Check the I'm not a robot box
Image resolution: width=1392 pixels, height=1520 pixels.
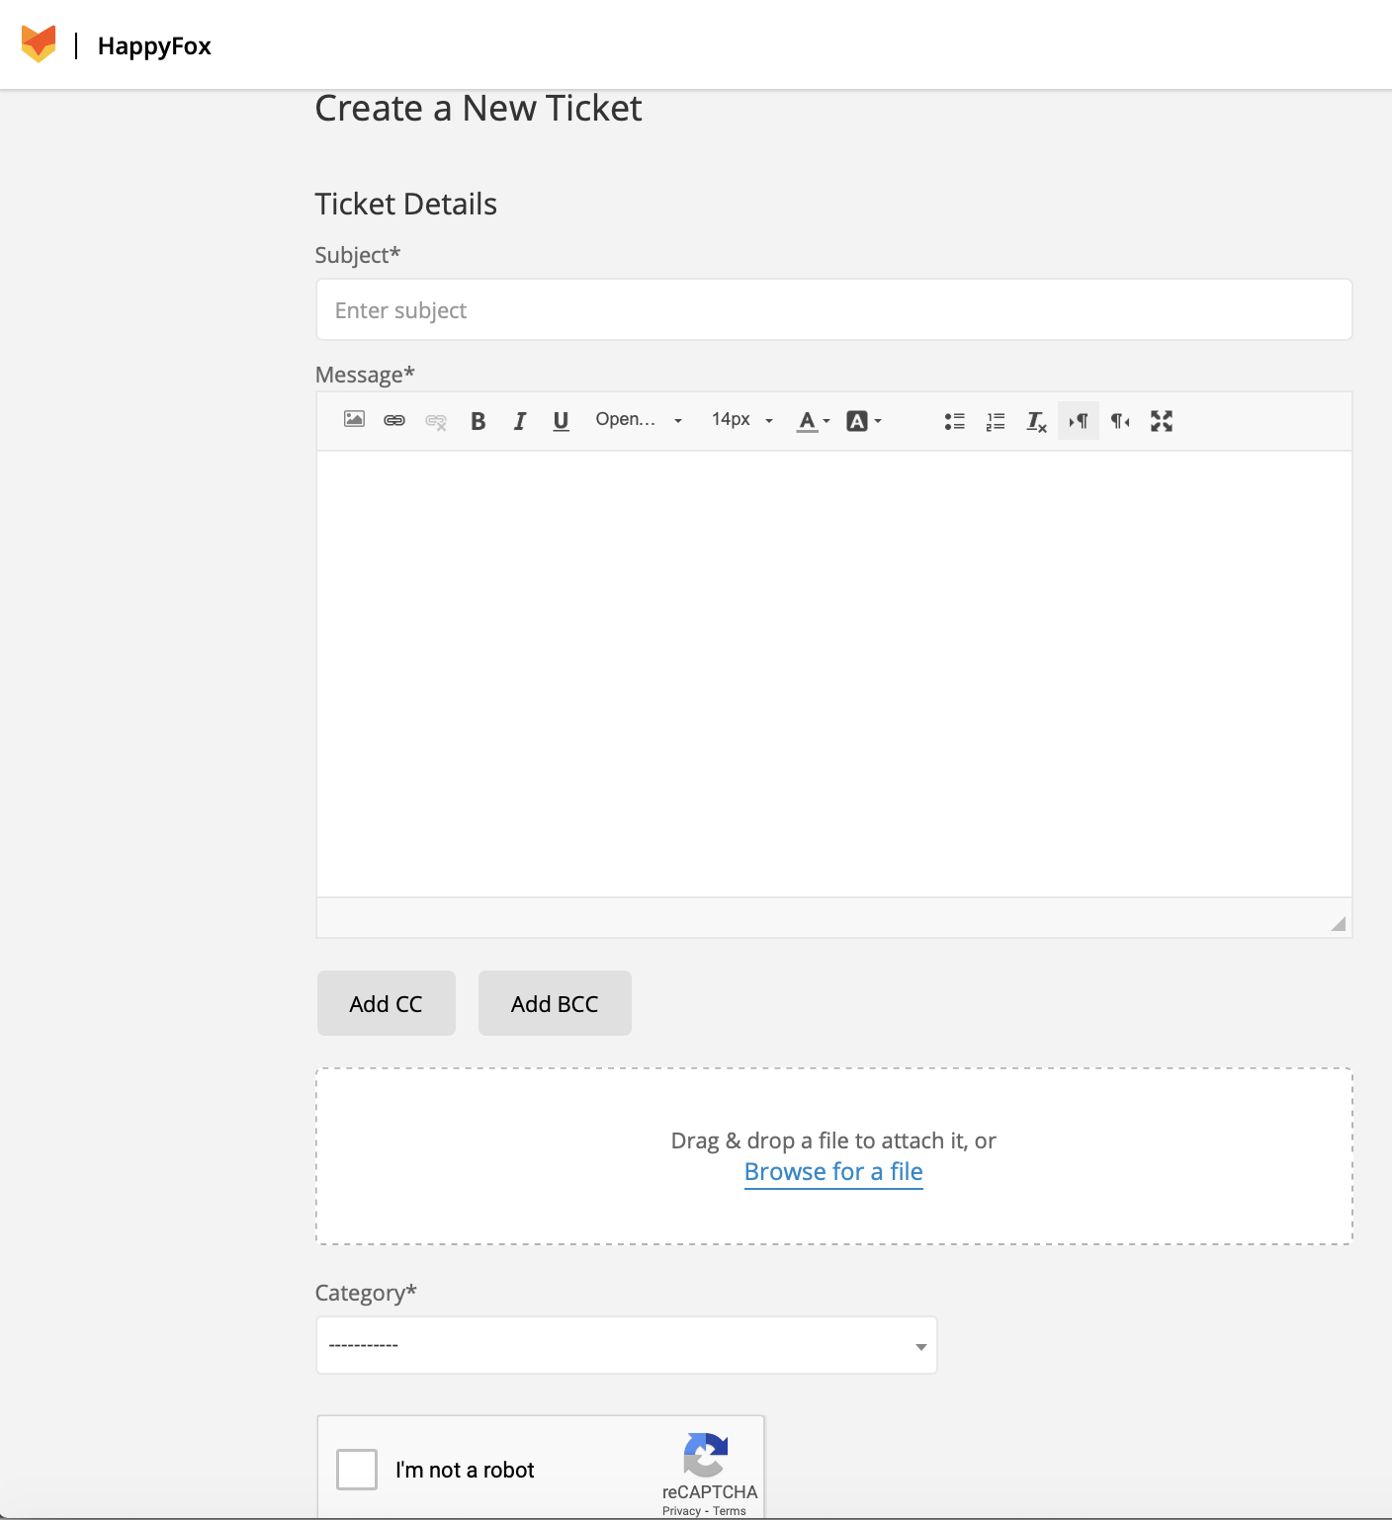357,1469
